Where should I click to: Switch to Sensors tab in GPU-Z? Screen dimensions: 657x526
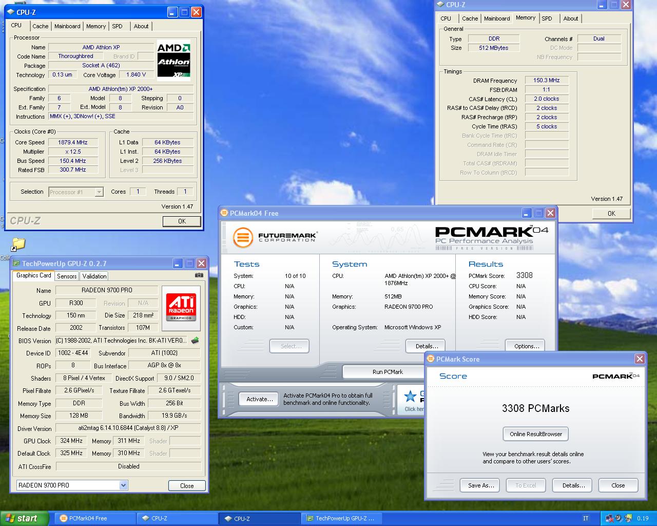pos(67,276)
